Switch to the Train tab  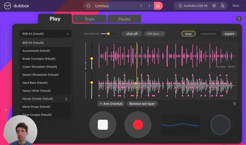90,19
